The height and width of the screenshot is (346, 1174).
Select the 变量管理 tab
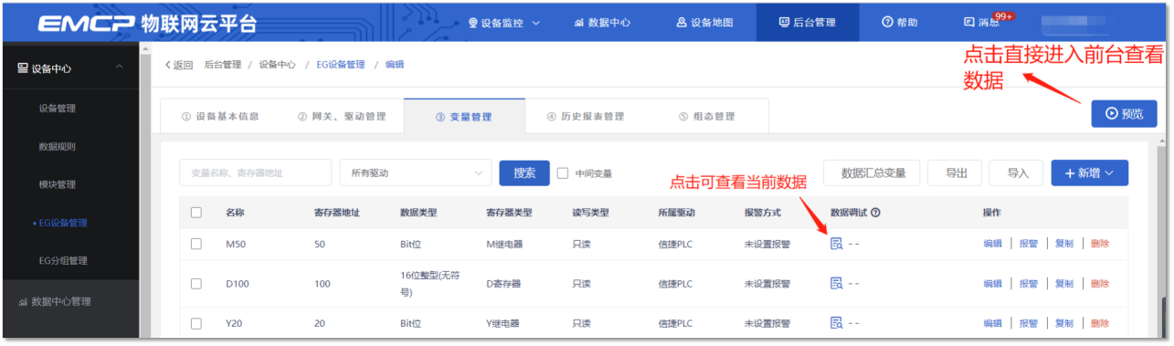coord(464,116)
